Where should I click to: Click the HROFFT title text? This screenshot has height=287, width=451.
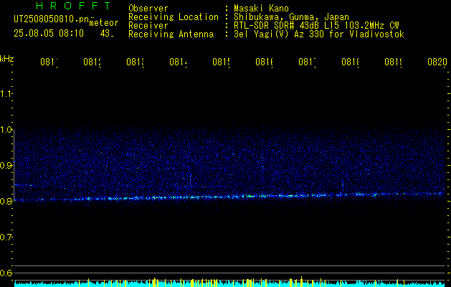74,6
